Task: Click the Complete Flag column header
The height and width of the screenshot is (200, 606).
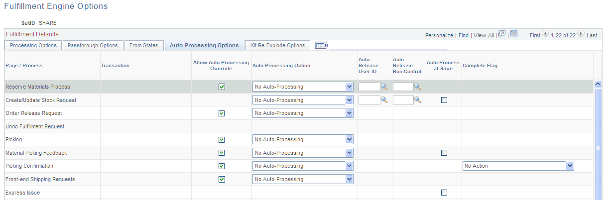Action: pyautogui.click(x=480, y=65)
